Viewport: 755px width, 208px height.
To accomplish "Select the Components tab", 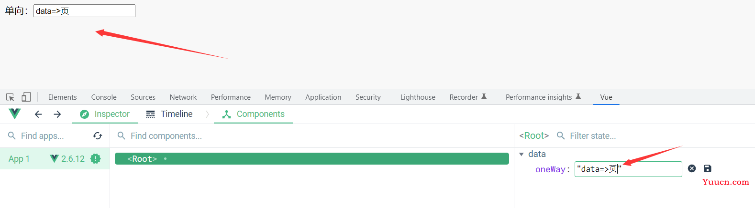I will (x=253, y=114).
